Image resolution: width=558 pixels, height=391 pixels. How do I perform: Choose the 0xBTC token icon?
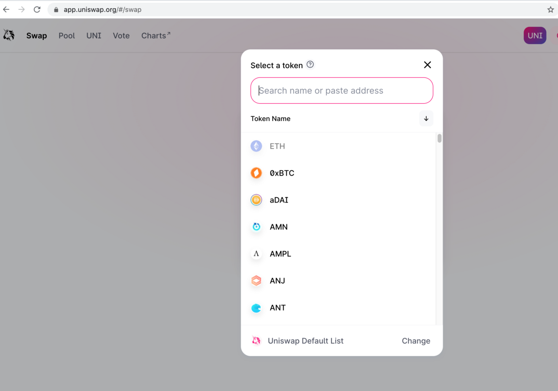pyautogui.click(x=256, y=173)
